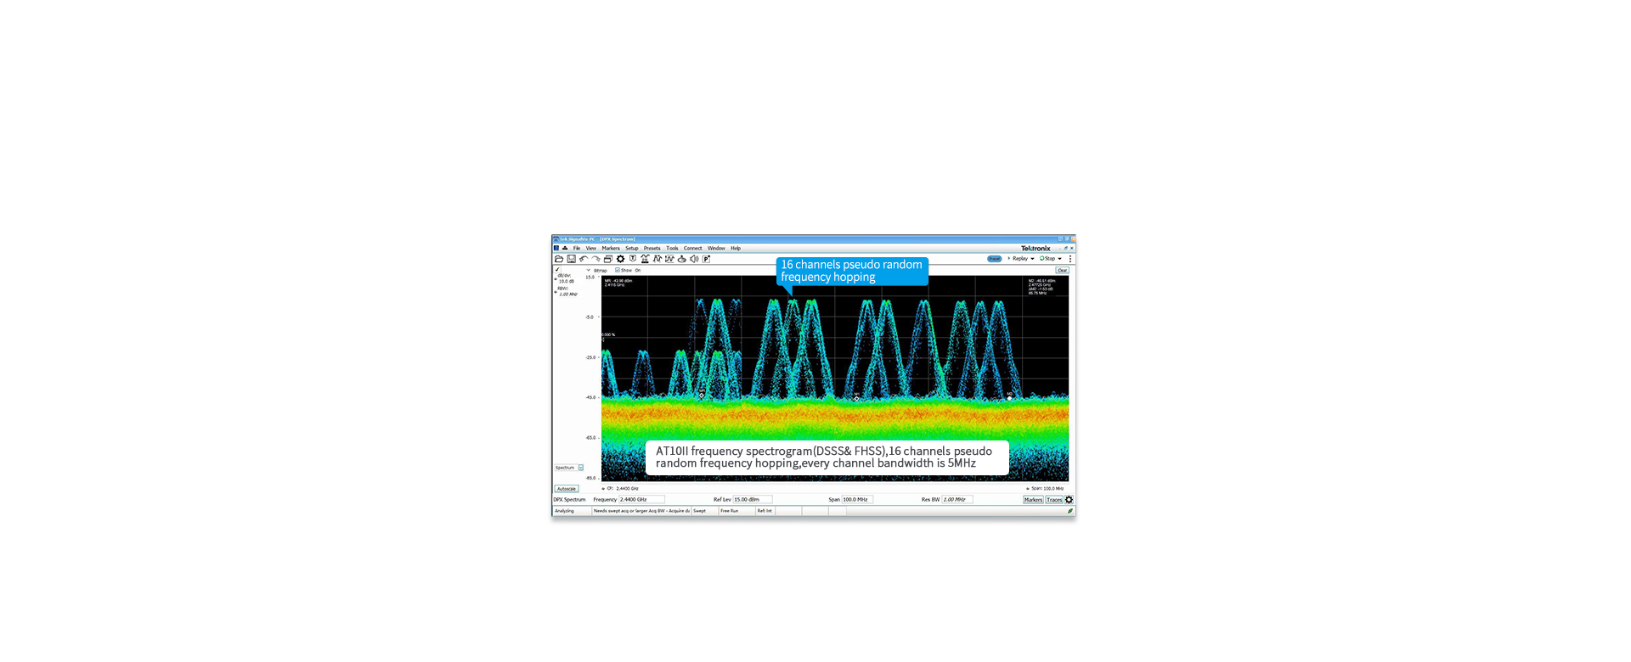Click the Frequency input field
Image resolution: width=1631 pixels, height=662 pixels.
(641, 500)
